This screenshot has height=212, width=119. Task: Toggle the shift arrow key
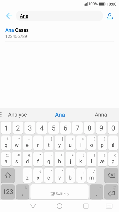pyautogui.click(x=8, y=175)
